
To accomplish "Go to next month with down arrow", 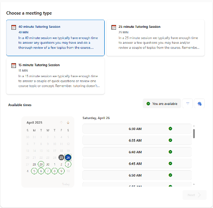I will click(68, 123).
